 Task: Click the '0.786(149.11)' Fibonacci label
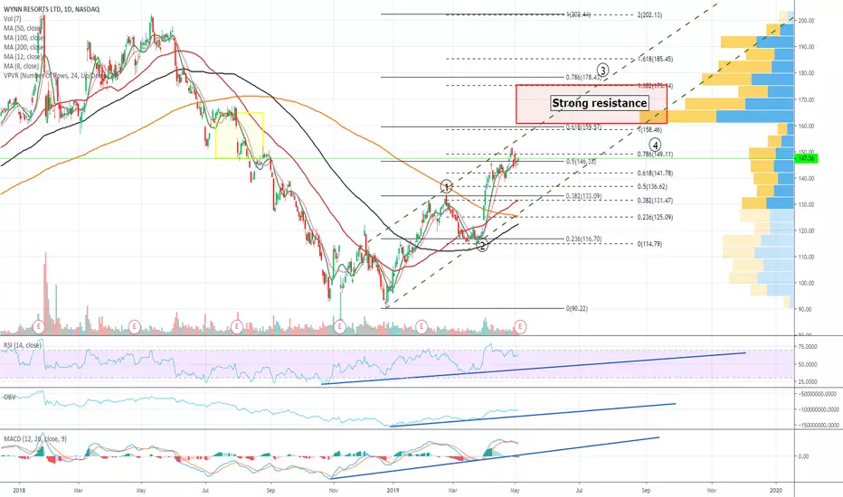coord(656,155)
